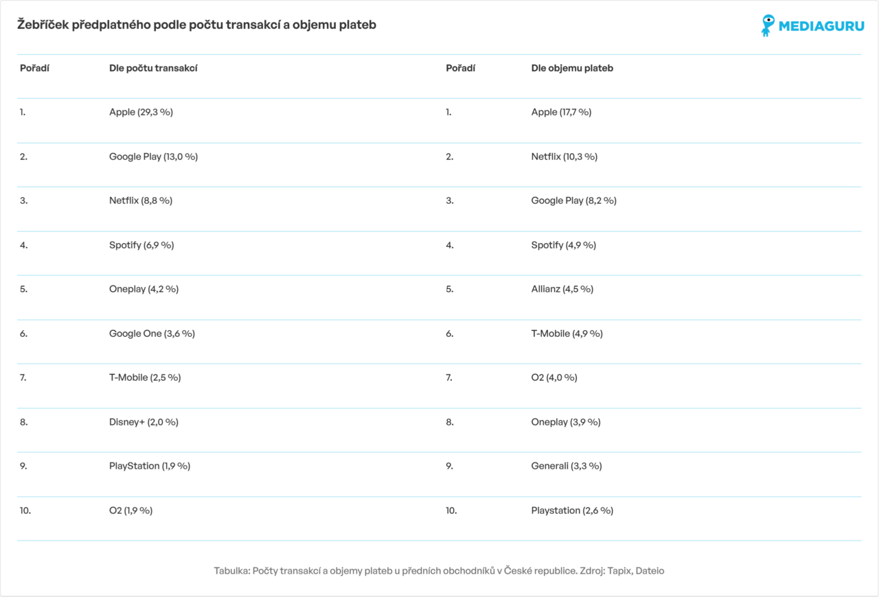Image resolution: width=879 pixels, height=597 pixels.
Task: Click the Oneplay (3,9 %) cell
Action: 566,422
